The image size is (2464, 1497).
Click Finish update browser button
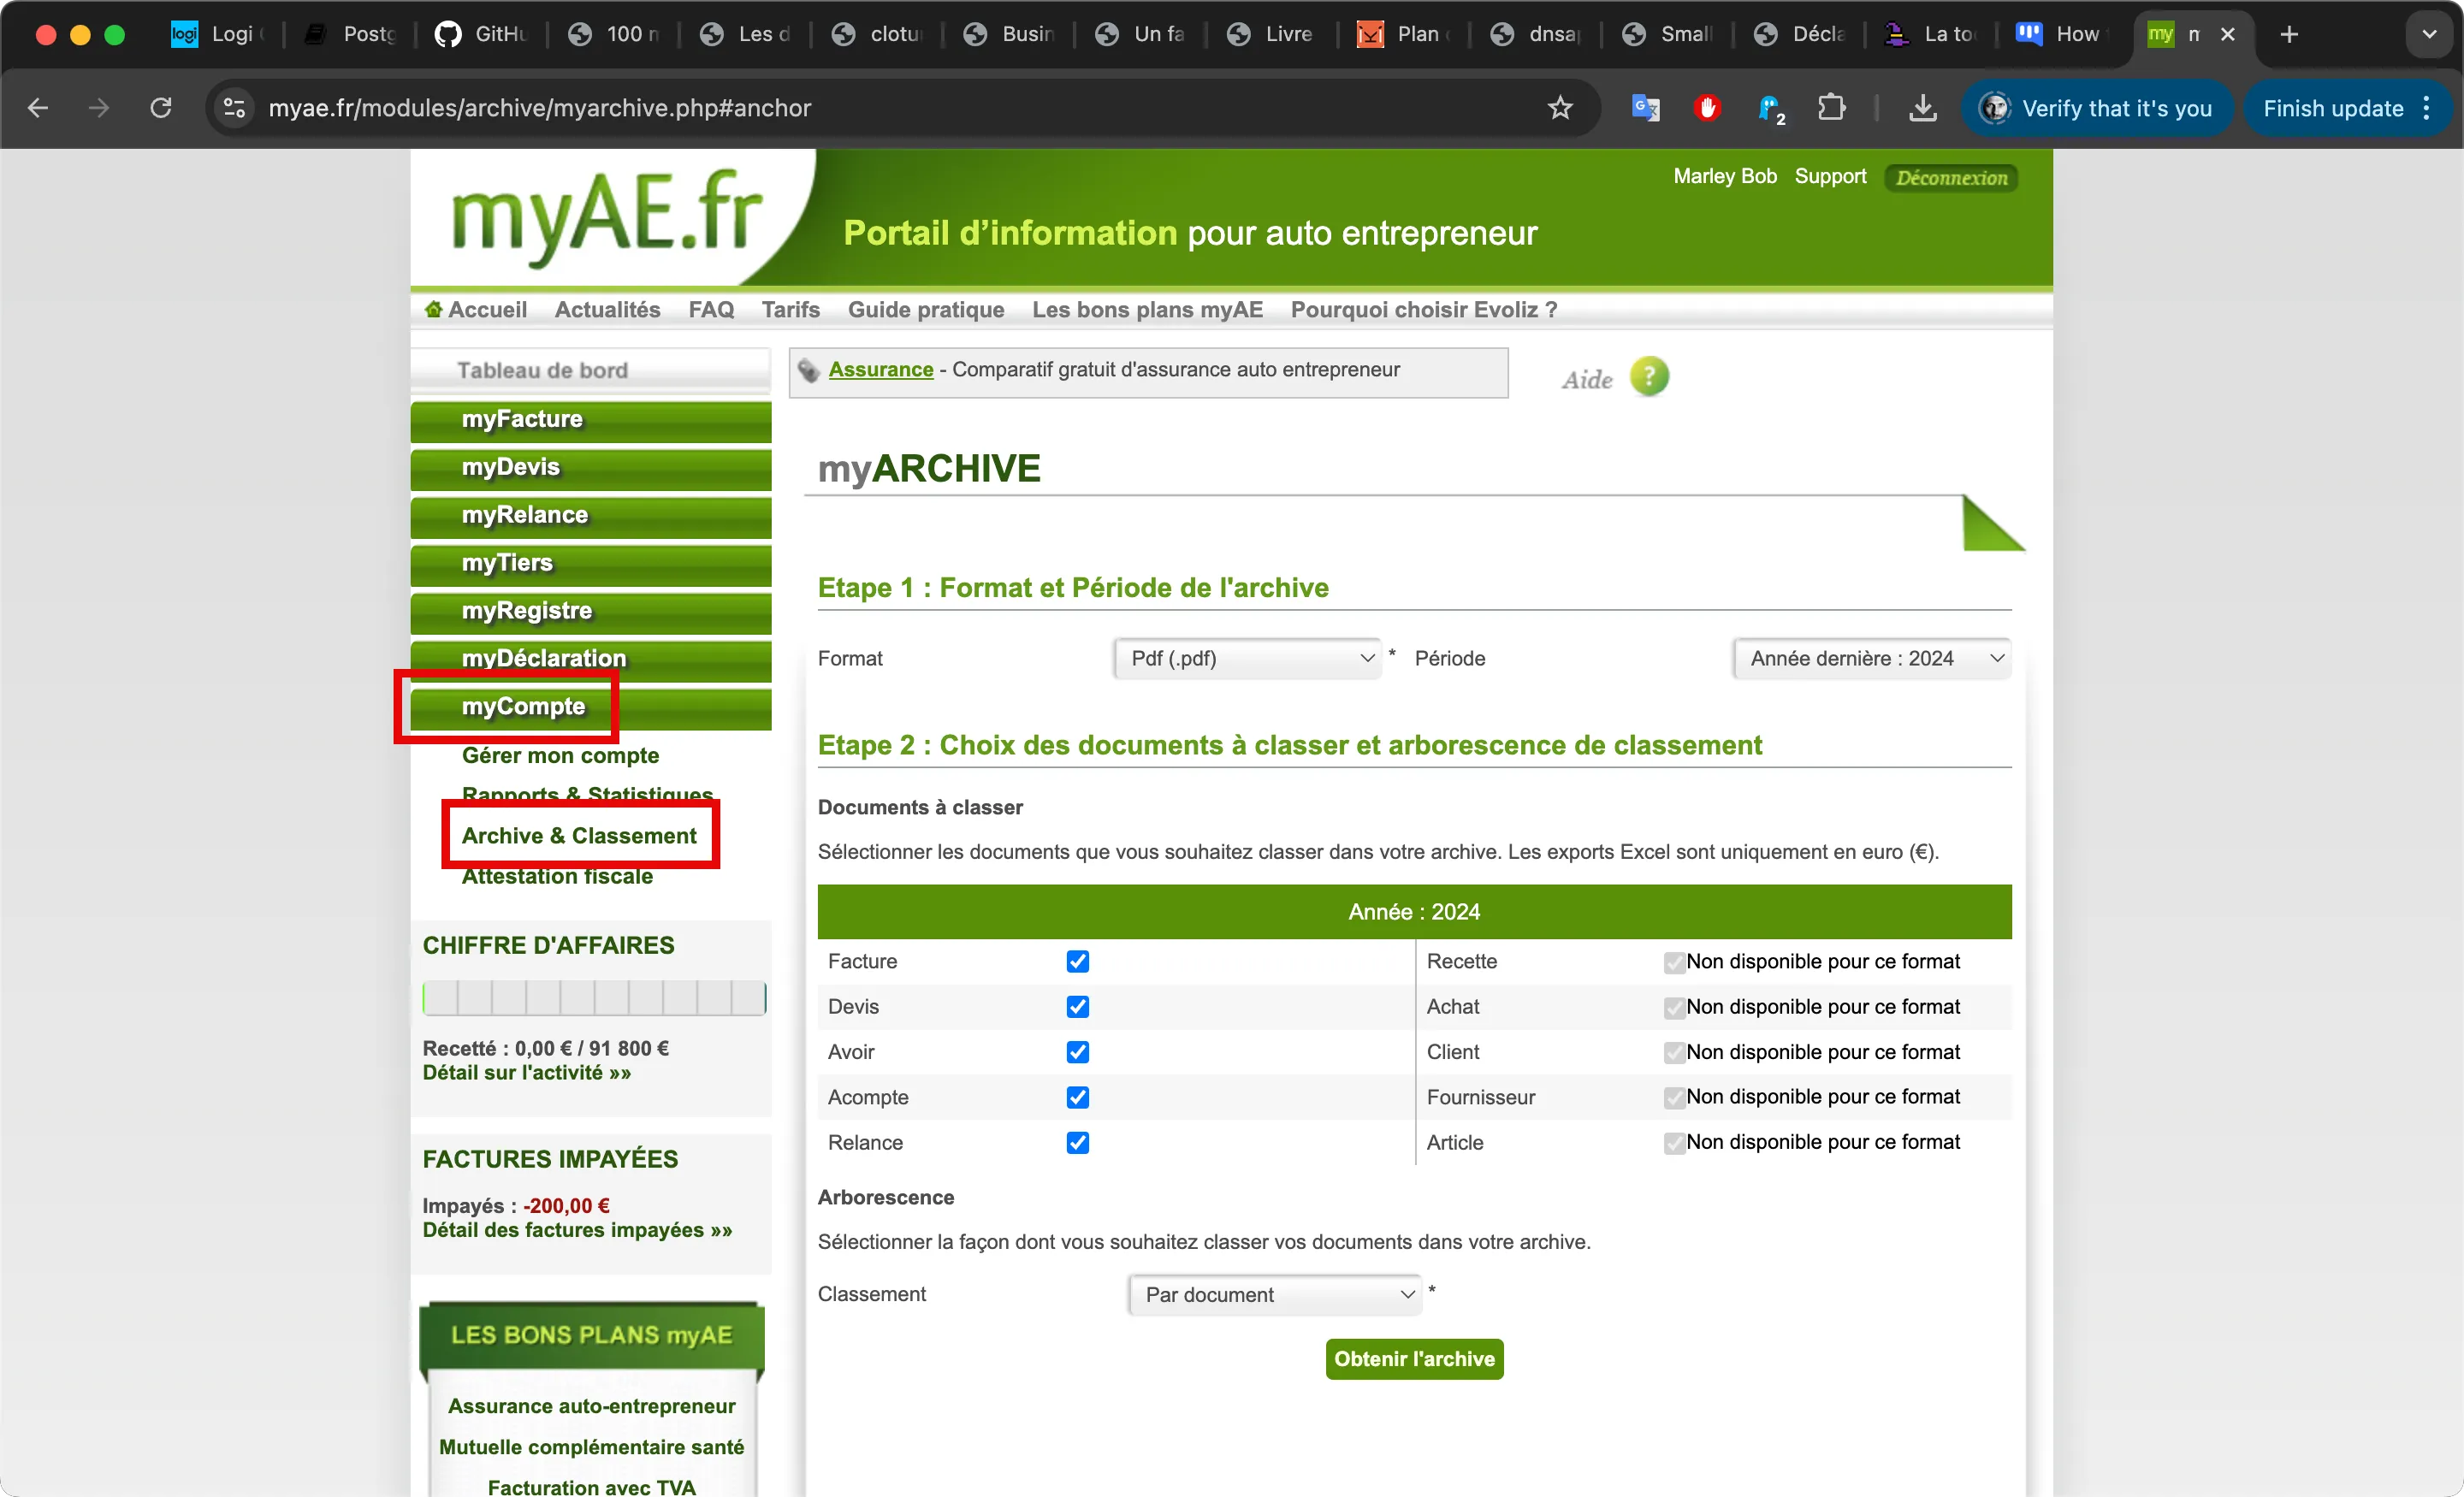pos(2347,108)
